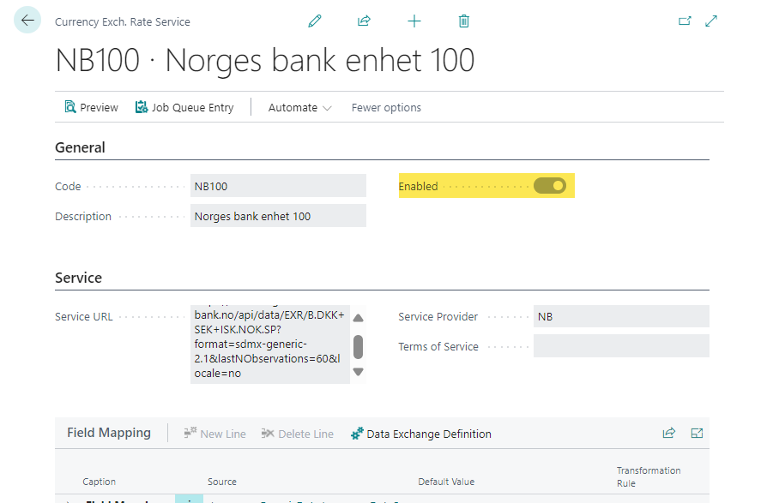Click the page title NB100 Norges bank
The height and width of the screenshot is (503, 773).
[265, 61]
